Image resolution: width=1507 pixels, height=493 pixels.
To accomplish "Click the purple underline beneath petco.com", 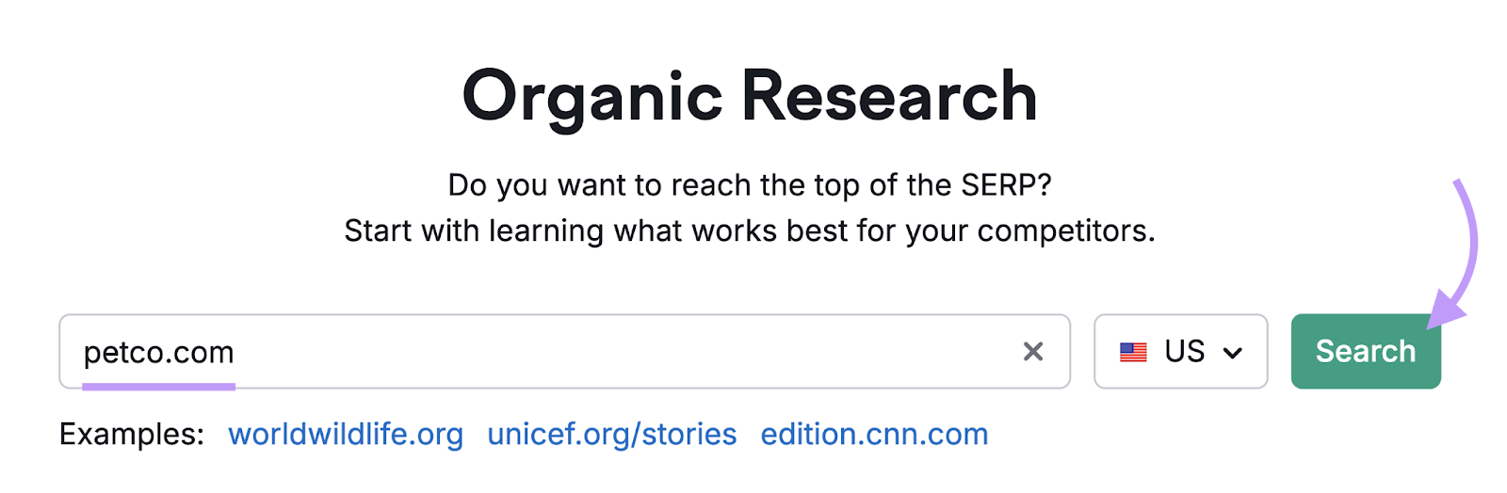I will (158, 386).
